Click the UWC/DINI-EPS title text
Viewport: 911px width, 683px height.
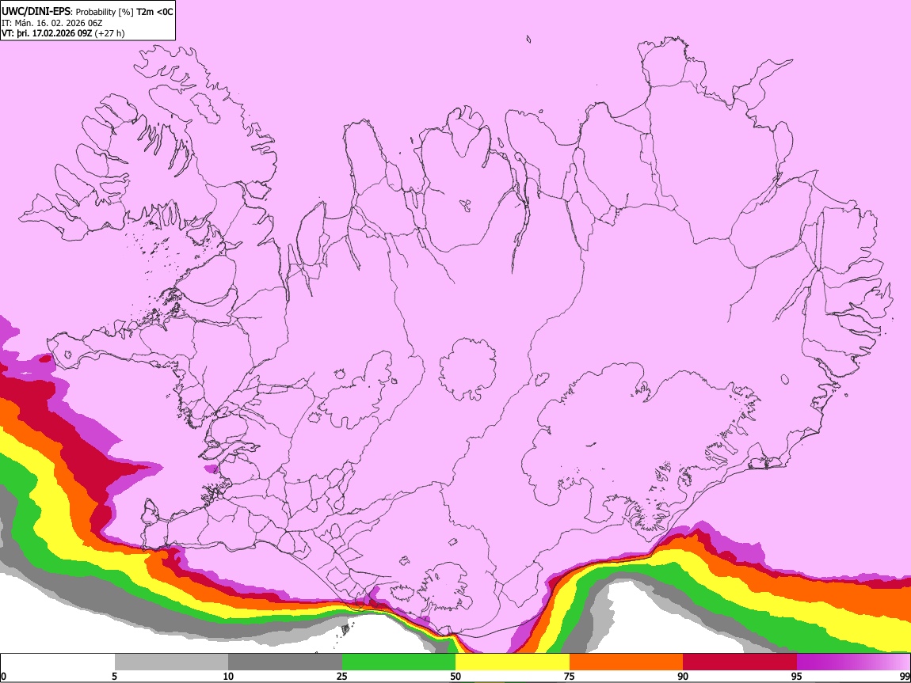pos(36,12)
